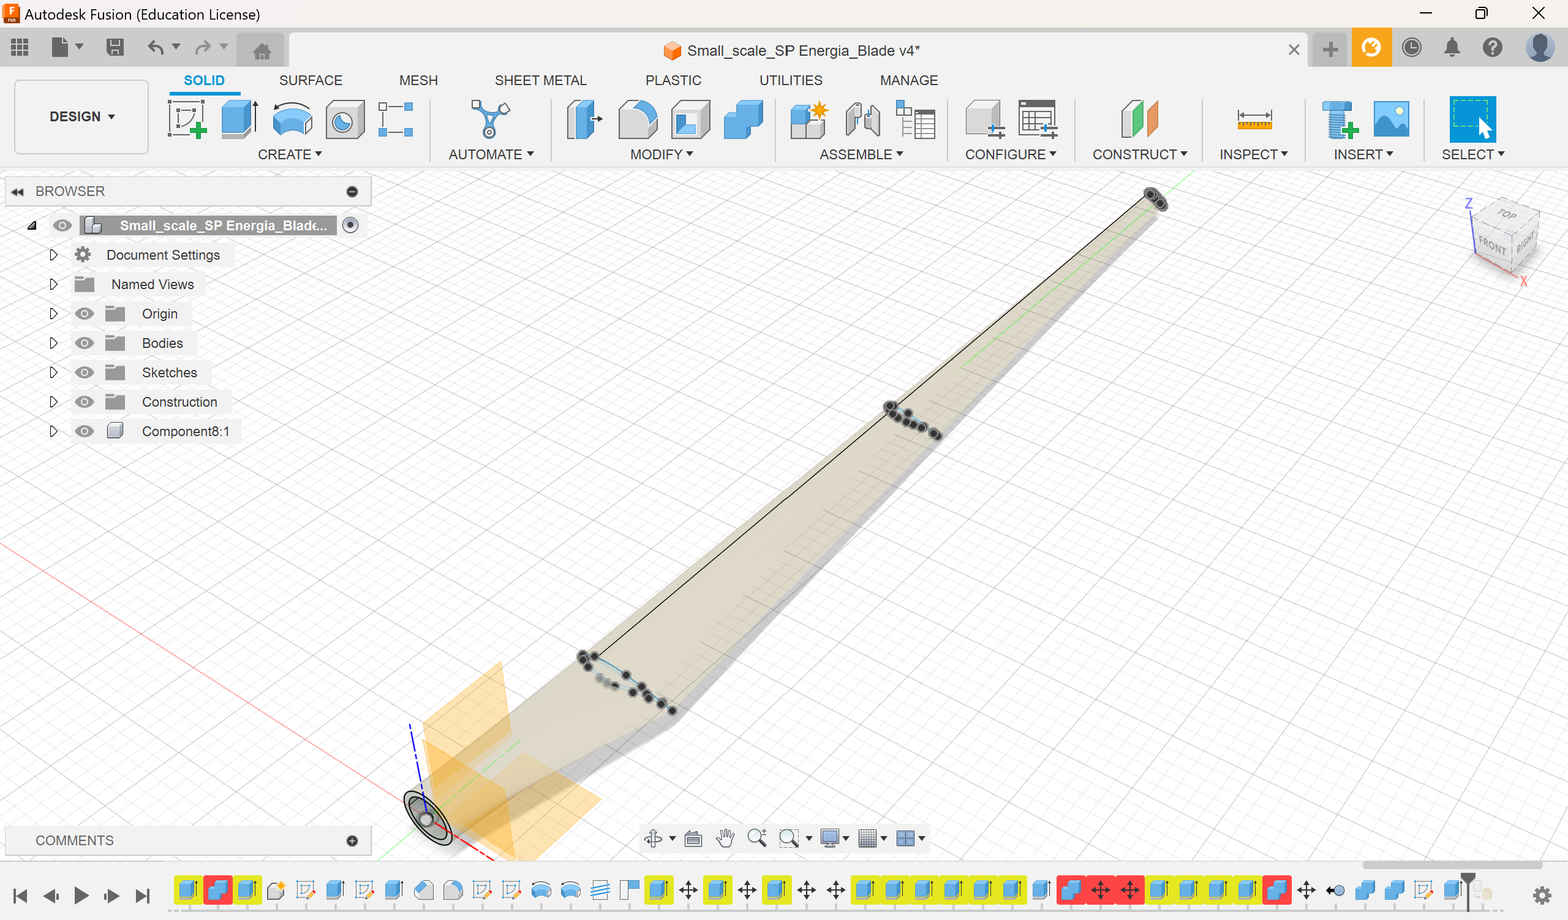Select the Measure tool
The image size is (1568, 920).
click(x=1254, y=119)
